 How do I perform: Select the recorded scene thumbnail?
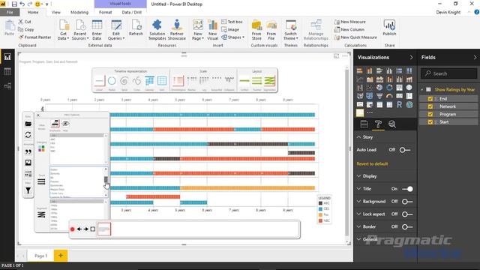[104, 229]
